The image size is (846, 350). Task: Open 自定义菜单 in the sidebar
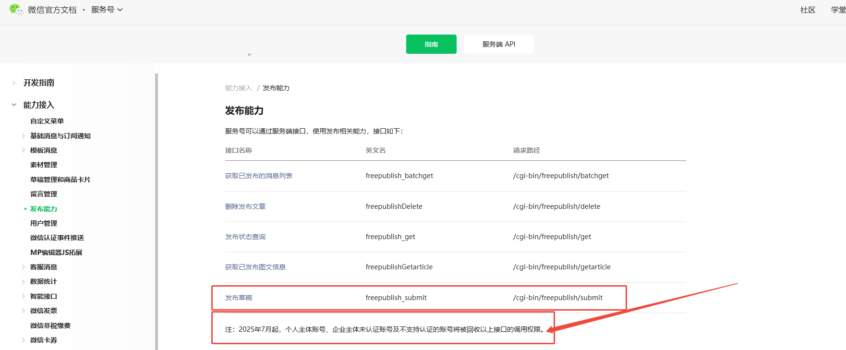click(x=47, y=121)
